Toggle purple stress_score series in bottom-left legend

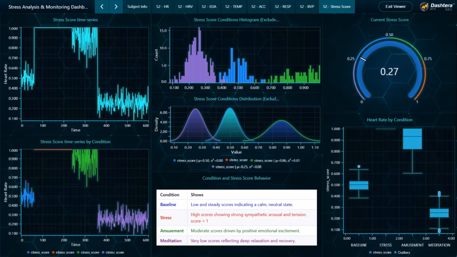click(x=103, y=252)
